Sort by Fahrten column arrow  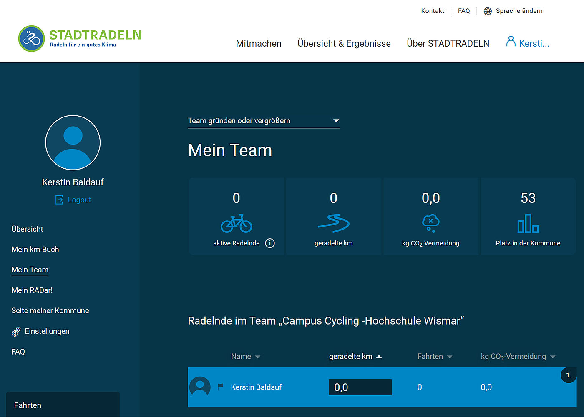450,357
